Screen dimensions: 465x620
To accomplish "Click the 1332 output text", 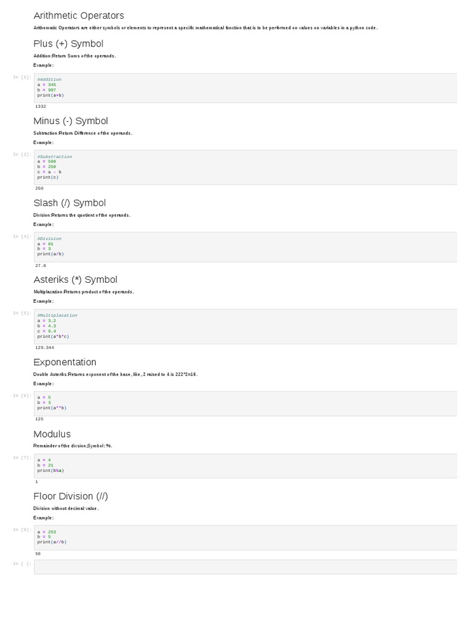I will 41,107.
